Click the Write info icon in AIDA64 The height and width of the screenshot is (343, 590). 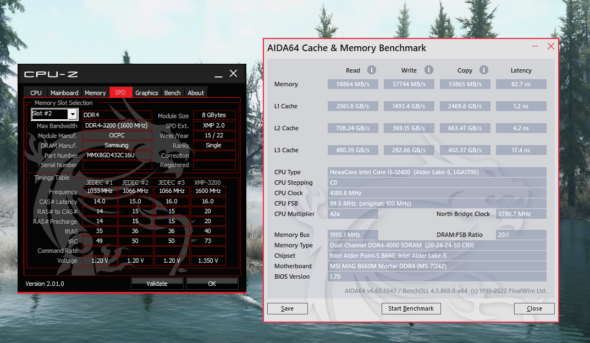[x=428, y=70]
